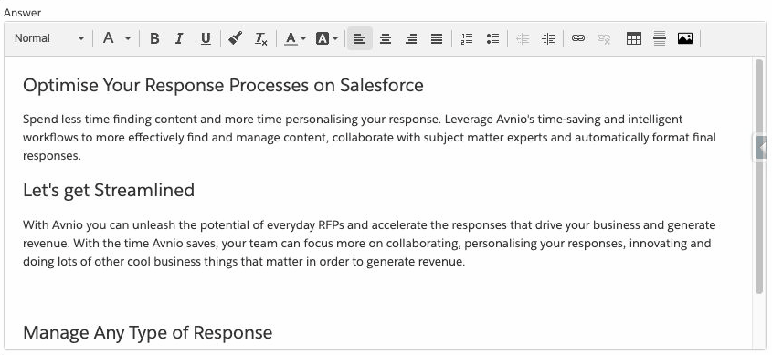Insert an image

(x=685, y=38)
